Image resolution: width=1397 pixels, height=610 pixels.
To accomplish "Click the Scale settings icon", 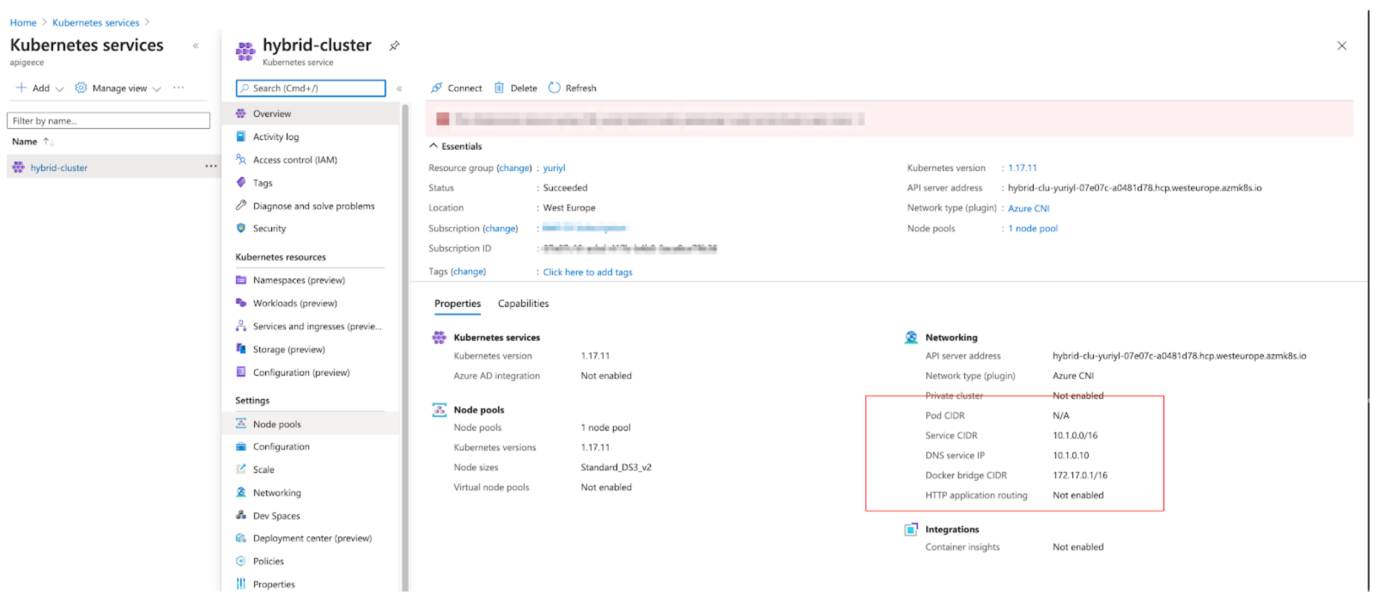I will pyautogui.click(x=241, y=469).
